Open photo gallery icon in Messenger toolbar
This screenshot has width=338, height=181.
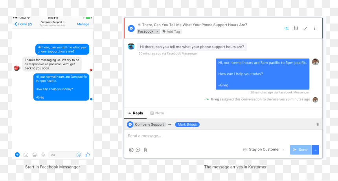click(x=35, y=155)
